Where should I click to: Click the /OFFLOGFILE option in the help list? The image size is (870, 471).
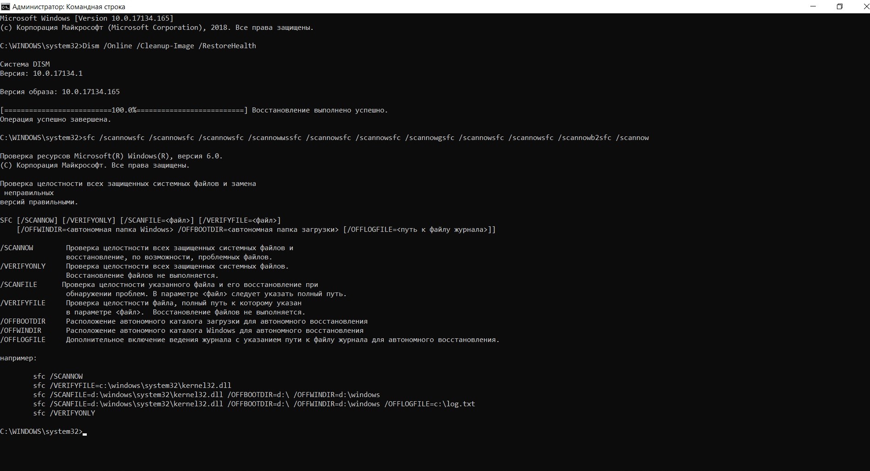23,340
